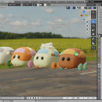
Task: Select the Add Cube tool
Action: click(93, 48)
